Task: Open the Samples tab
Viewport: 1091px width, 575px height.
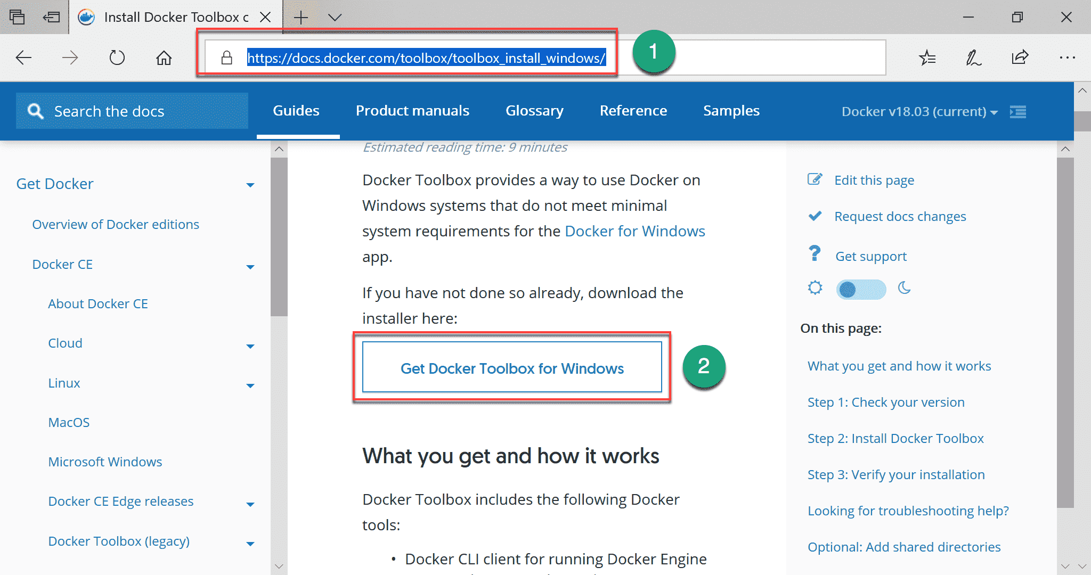Action: coord(731,111)
